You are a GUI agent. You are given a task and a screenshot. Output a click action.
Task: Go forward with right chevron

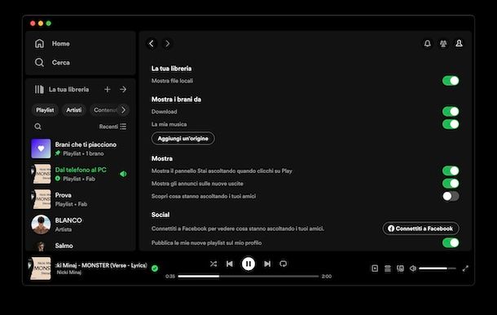pyautogui.click(x=167, y=43)
